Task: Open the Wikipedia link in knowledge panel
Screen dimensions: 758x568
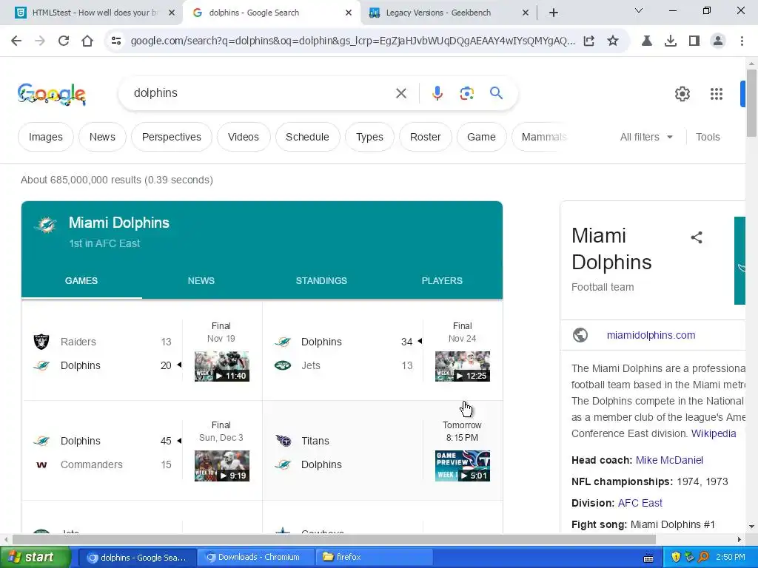Action: point(714,433)
